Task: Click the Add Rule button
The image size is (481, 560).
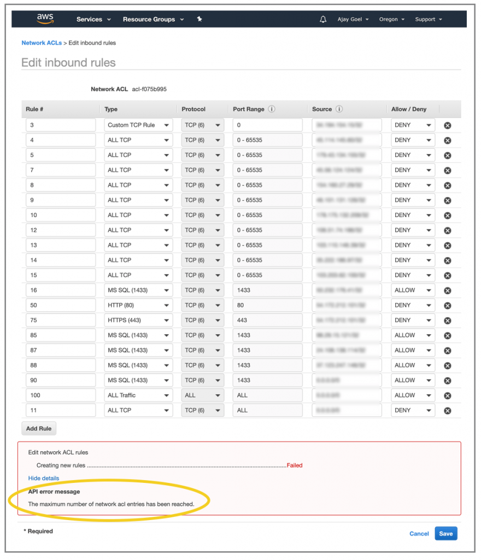Action: [x=38, y=428]
